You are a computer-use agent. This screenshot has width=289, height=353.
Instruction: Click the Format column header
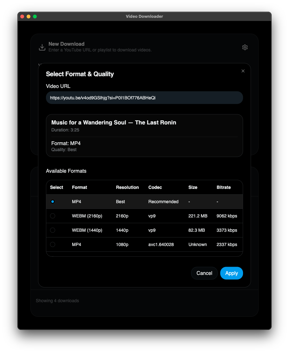pyautogui.click(x=80, y=187)
